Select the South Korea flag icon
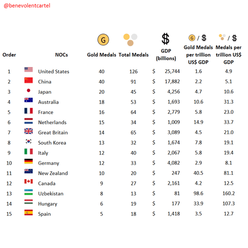Image resolution: width=248 pixels, height=248 pixels. coord(28,141)
